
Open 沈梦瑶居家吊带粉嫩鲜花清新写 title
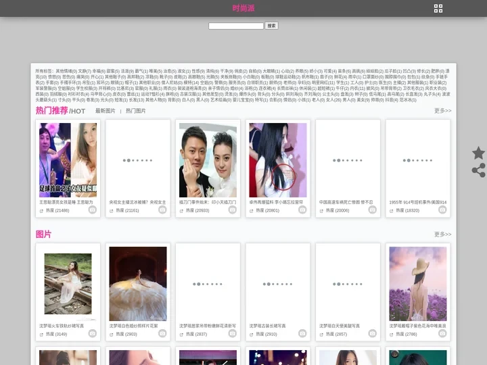tap(208, 326)
